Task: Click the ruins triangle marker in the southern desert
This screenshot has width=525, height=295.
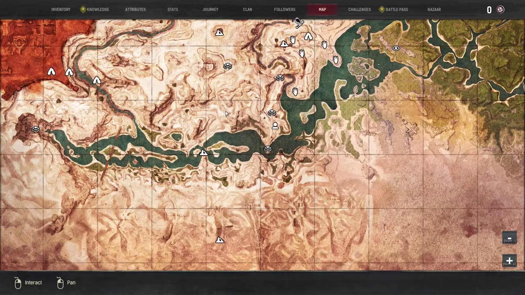Action: [x=220, y=240]
